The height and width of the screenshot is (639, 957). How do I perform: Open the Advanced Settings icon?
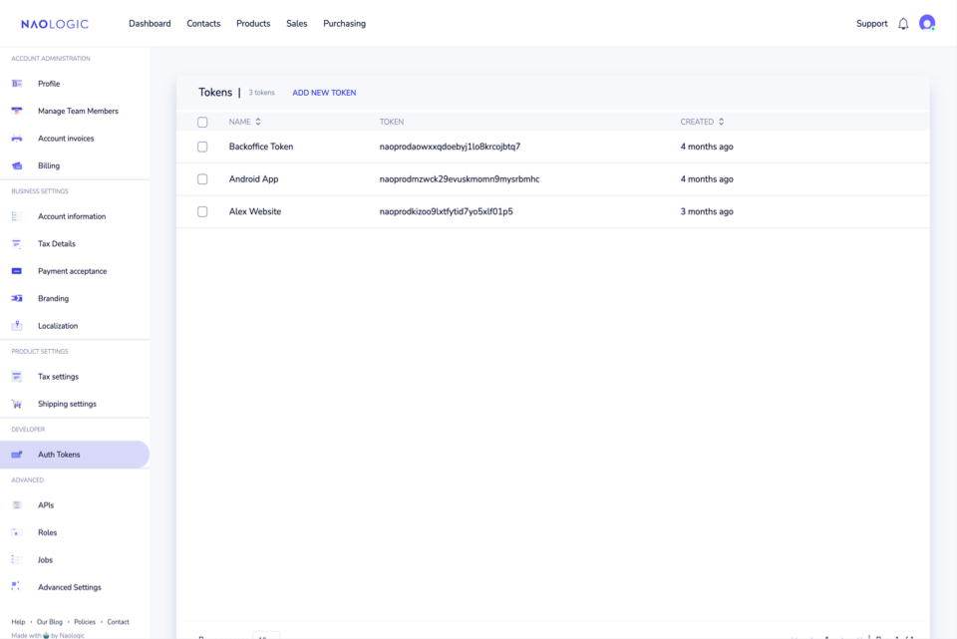pyautogui.click(x=17, y=587)
